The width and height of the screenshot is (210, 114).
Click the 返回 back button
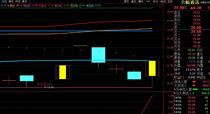(170, 2)
